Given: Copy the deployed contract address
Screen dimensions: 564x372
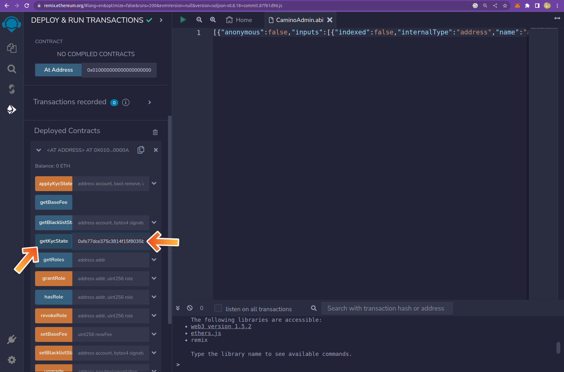Looking at the screenshot, I should [141, 150].
